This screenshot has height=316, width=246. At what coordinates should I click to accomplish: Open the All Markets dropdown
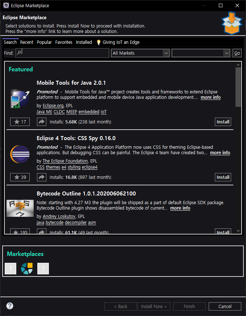[x=140, y=53]
